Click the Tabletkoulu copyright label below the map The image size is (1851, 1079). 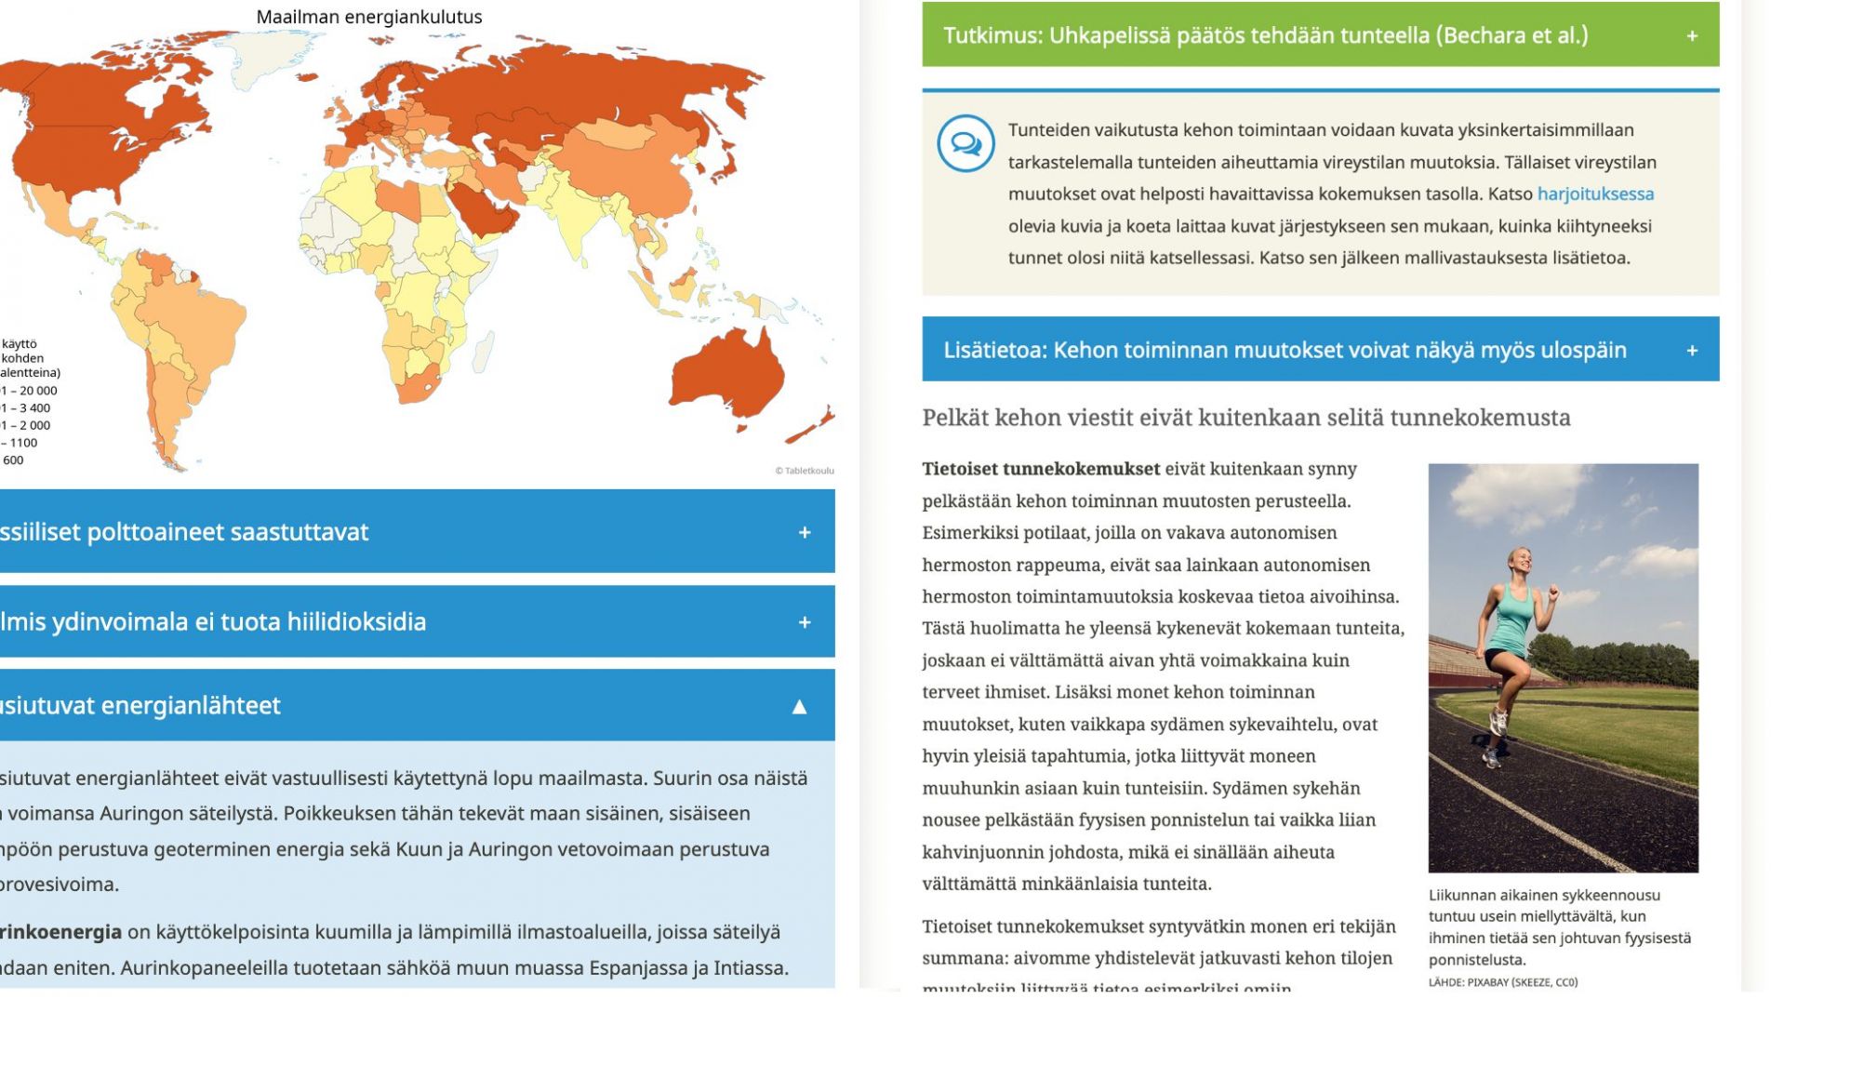point(804,471)
